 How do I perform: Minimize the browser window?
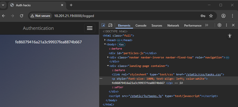click(x=209, y=5)
